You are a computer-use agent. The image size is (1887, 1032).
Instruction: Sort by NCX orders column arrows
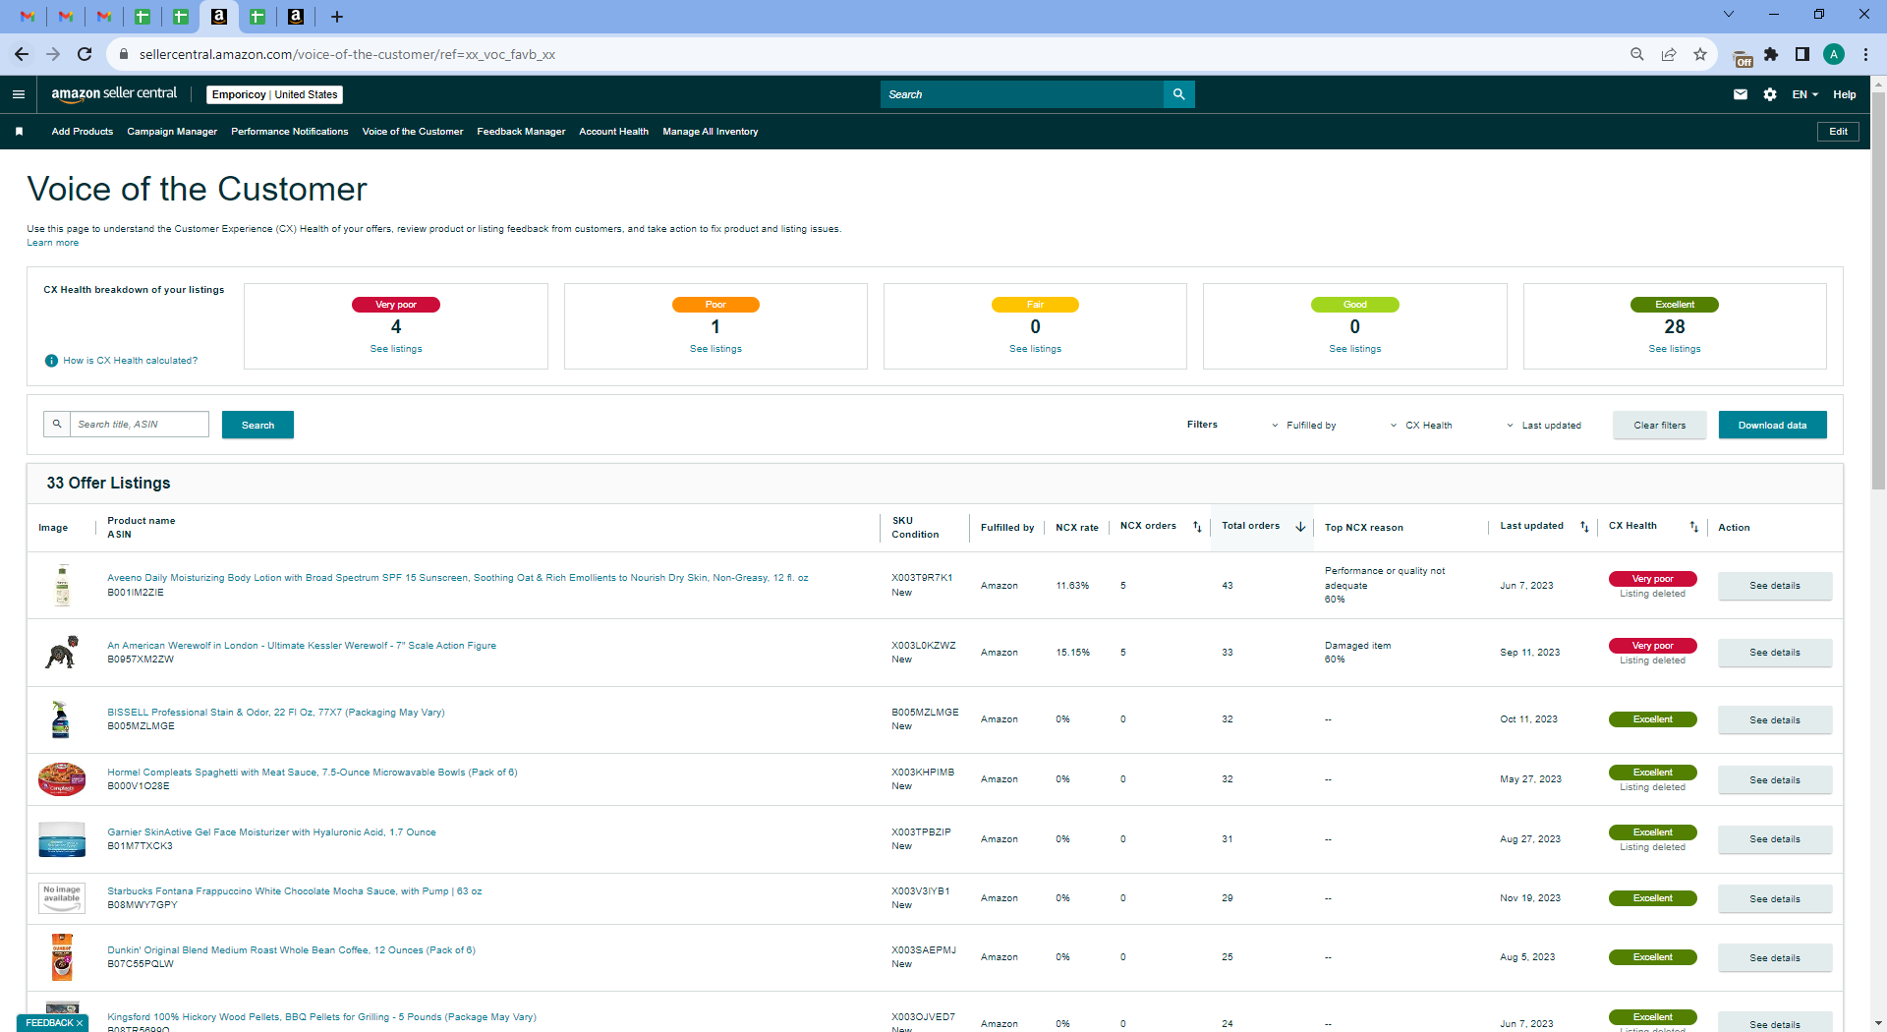pyautogui.click(x=1197, y=527)
